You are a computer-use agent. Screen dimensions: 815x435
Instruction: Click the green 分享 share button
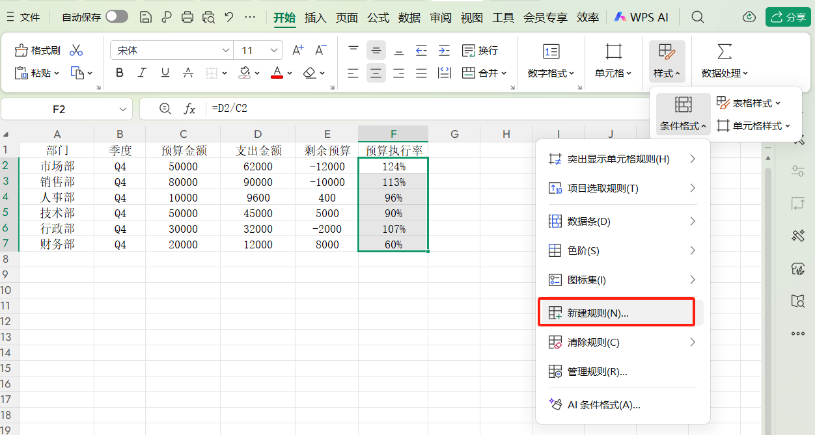pyautogui.click(x=788, y=18)
